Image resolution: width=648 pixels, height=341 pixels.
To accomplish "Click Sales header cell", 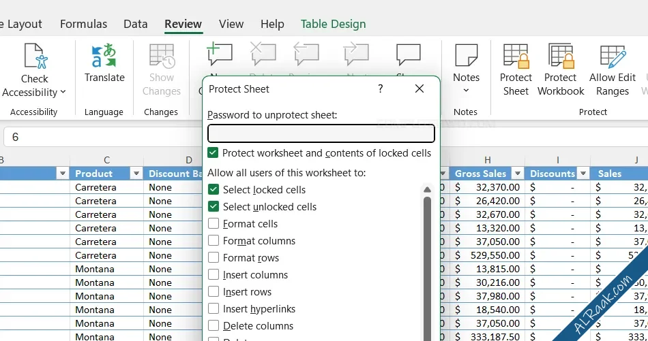I will [619, 174].
